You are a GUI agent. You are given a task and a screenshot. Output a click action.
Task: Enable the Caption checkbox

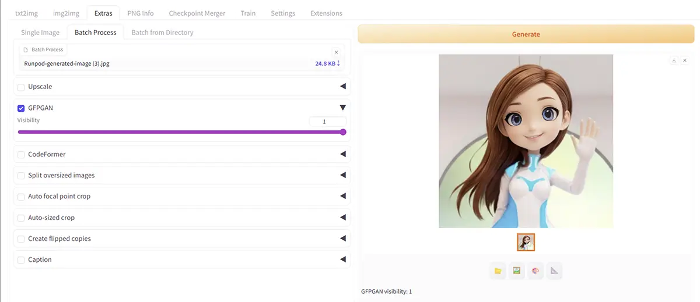coord(21,260)
